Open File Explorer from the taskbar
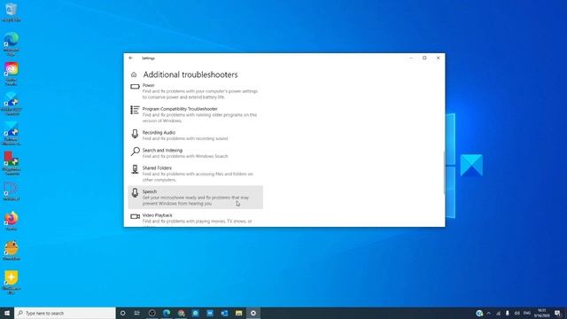The image size is (567, 319). coord(238,313)
